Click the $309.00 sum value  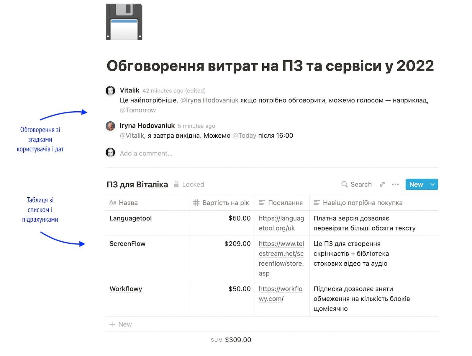click(x=238, y=340)
